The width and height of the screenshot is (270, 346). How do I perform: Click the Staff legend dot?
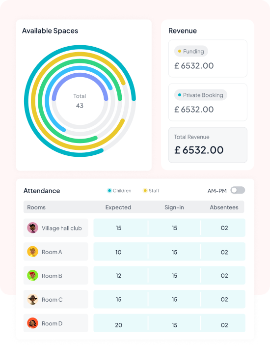click(x=145, y=191)
